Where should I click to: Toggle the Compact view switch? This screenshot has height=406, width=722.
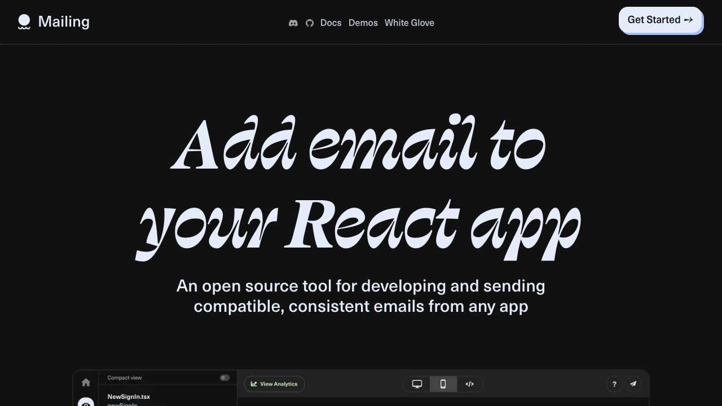(224, 378)
